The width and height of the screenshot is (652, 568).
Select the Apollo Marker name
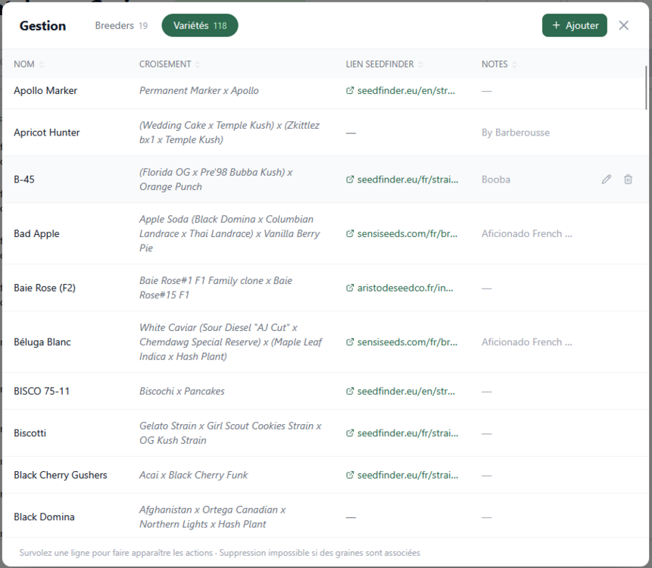pyautogui.click(x=45, y=91)
